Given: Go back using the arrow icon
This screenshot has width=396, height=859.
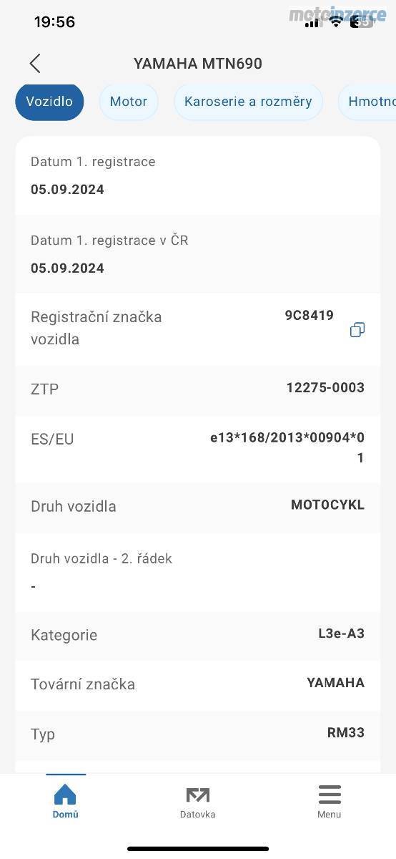Looking at the screenshot, I should pos(35,64).
